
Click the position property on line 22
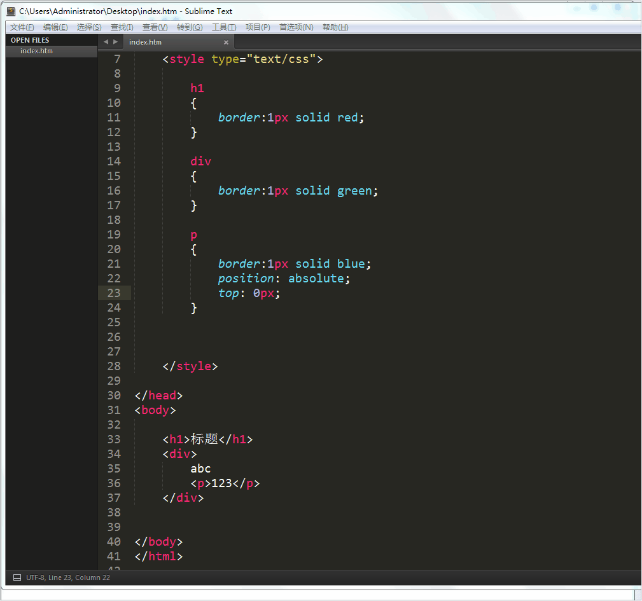[246, 279]
